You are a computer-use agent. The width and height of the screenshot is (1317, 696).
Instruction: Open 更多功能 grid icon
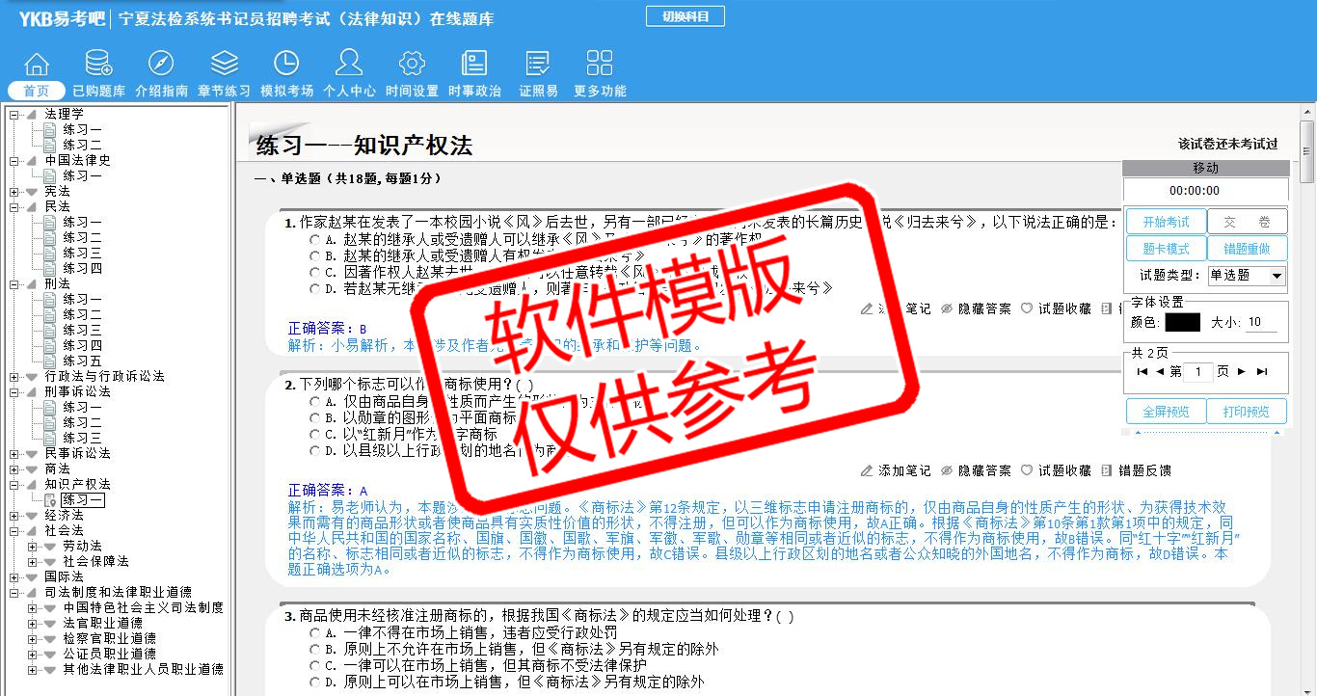(600, 65)
